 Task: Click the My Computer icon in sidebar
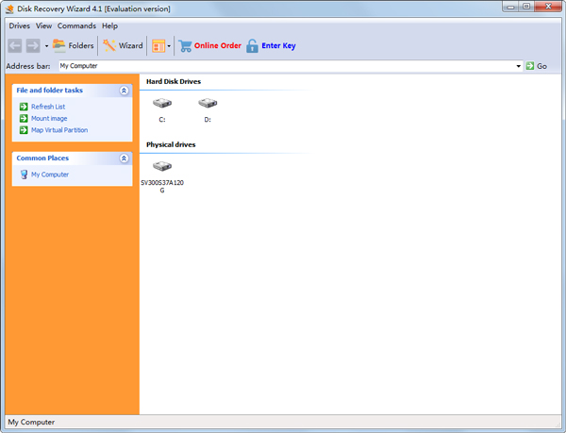tap(24, 175)
